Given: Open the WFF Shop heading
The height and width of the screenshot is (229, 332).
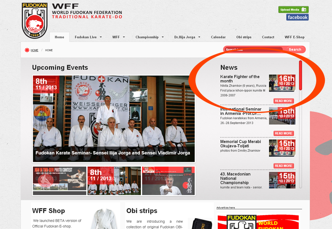Looking at the screenshot, I should click(x=49, y=211).
